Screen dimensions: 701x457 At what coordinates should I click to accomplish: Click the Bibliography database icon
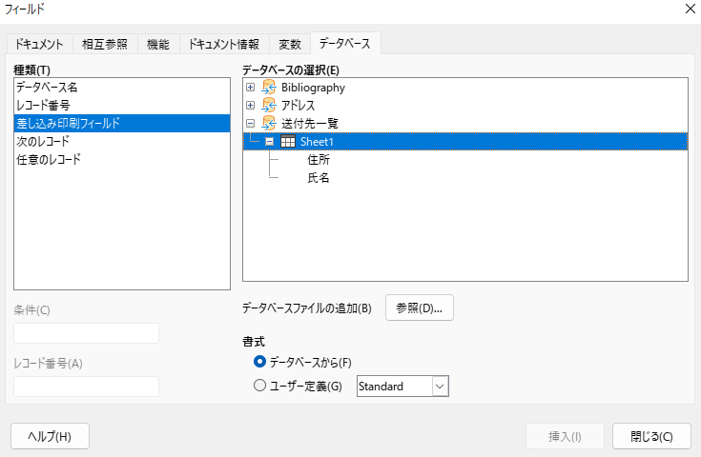coord(268,88)
